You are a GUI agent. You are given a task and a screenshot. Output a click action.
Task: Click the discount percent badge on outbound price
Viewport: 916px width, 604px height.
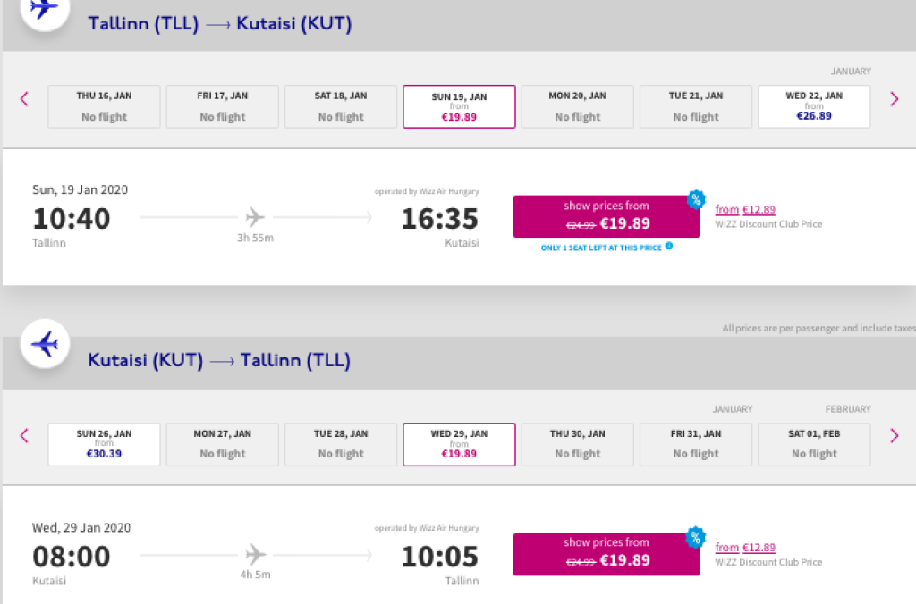(x=696, y=200)
